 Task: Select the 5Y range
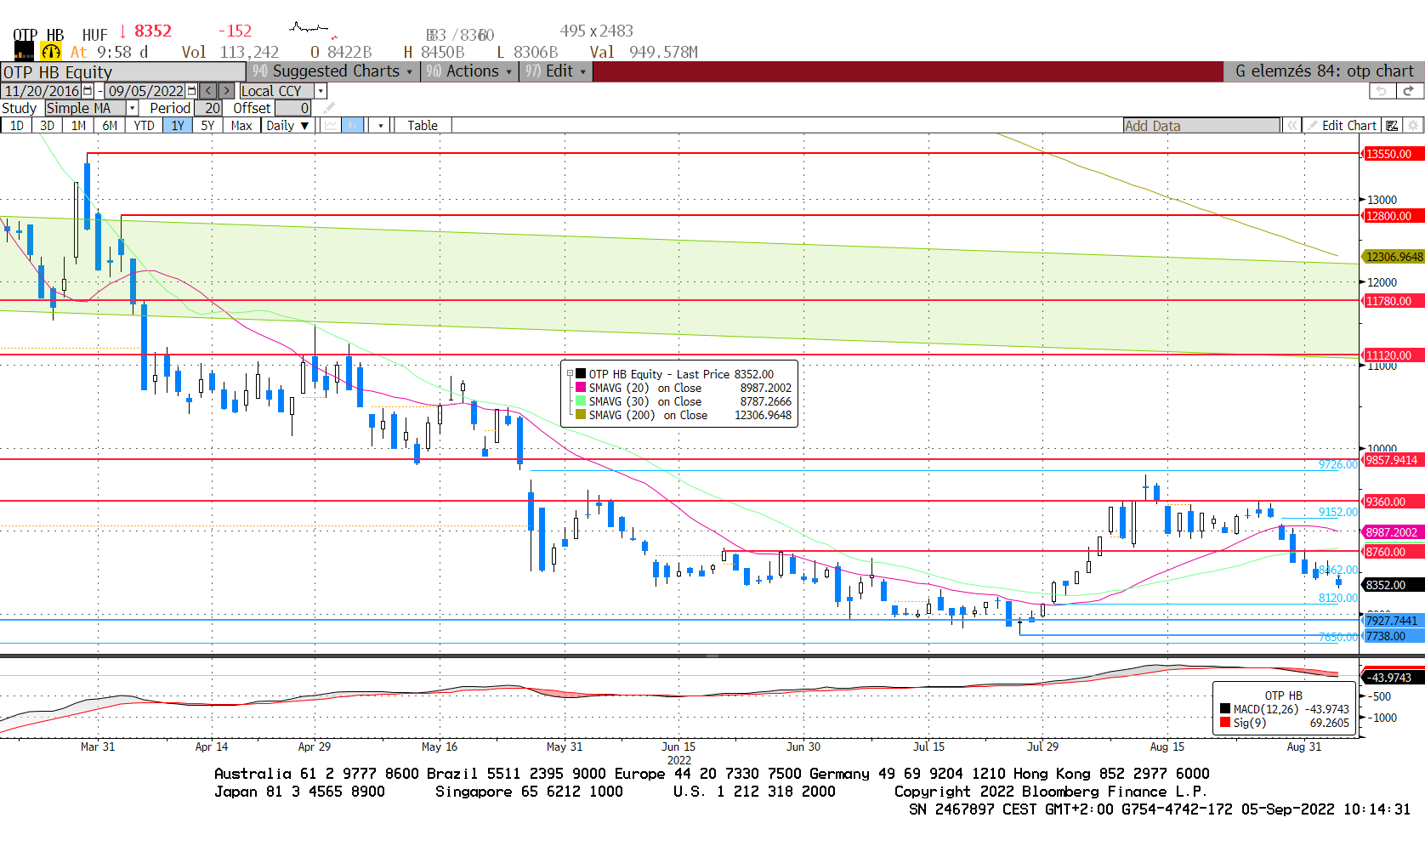(207, 126)
